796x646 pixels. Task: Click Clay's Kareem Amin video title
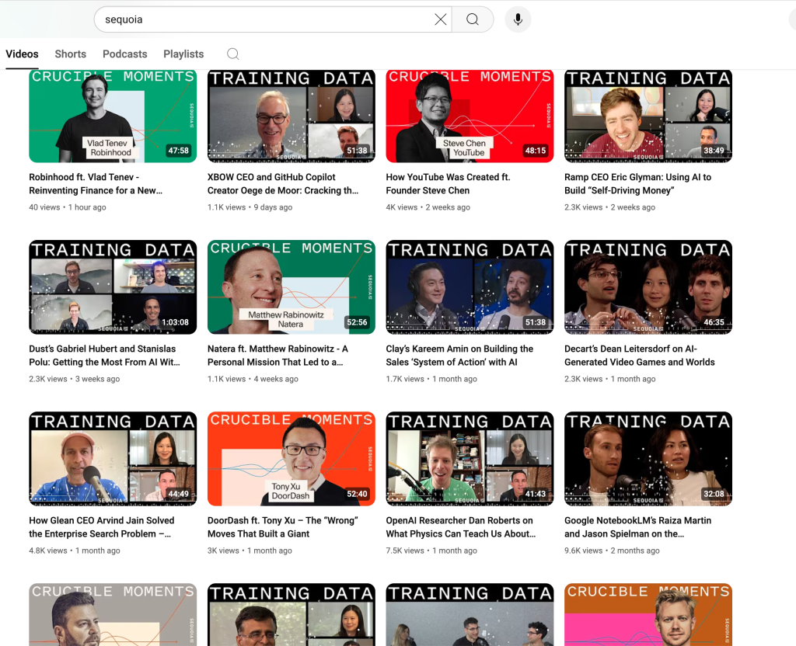point(459,356)
